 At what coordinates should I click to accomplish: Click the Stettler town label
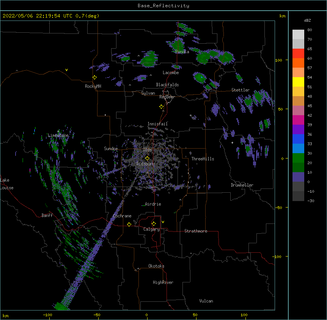pyautogui.click(x=241, y=90)
